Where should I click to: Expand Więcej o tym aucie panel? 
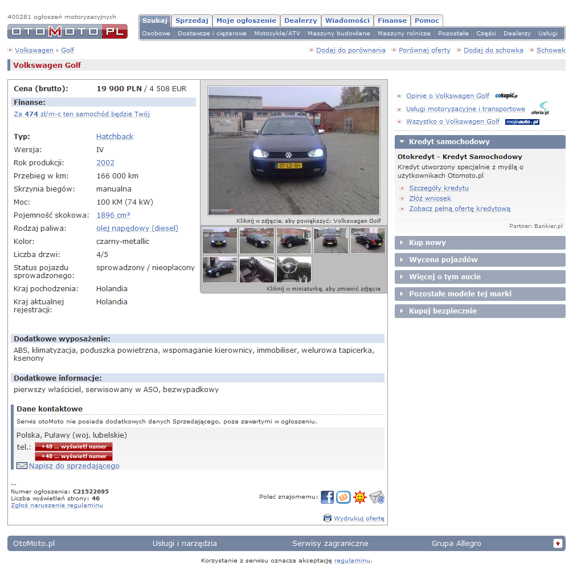click(480, 276)
